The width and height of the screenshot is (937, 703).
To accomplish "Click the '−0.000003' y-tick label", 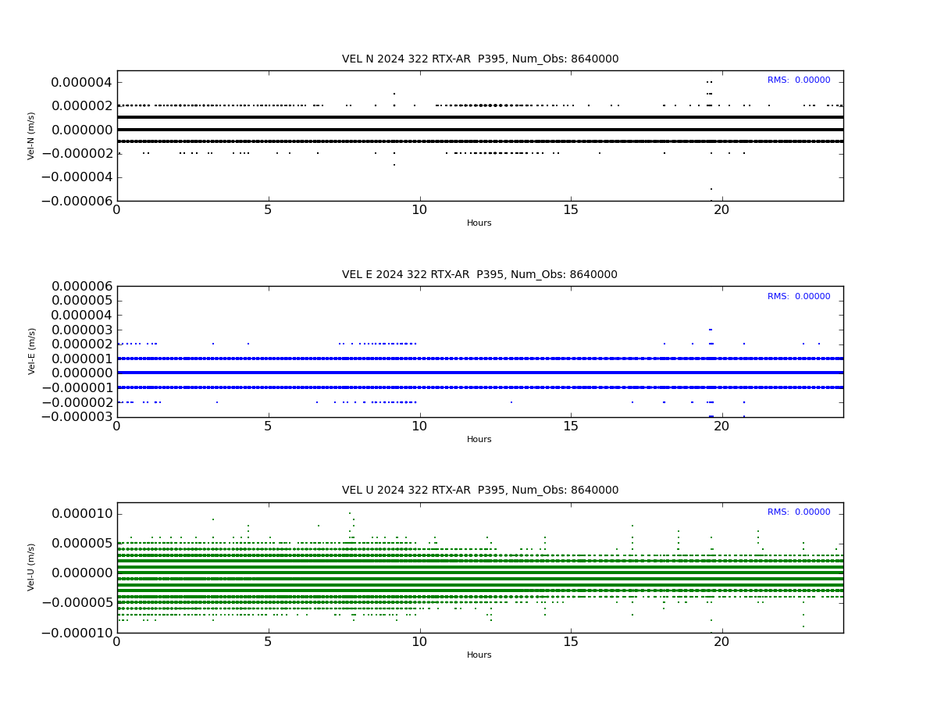I will click(76, 416).
